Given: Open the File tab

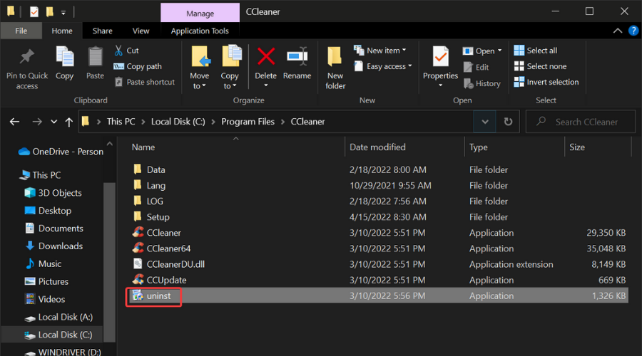Looking at the screenshot, I should [x=21, y=31].
